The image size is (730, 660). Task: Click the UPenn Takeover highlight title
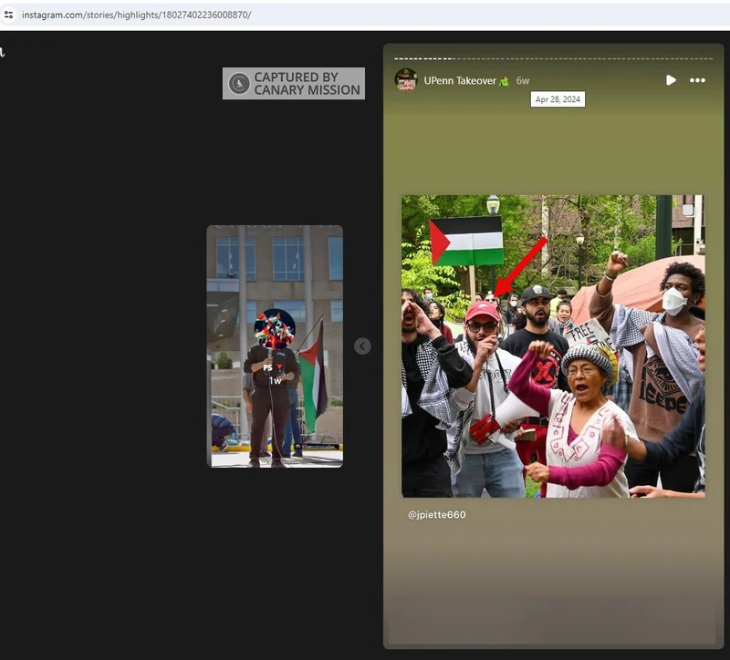[x=460, y=81]
